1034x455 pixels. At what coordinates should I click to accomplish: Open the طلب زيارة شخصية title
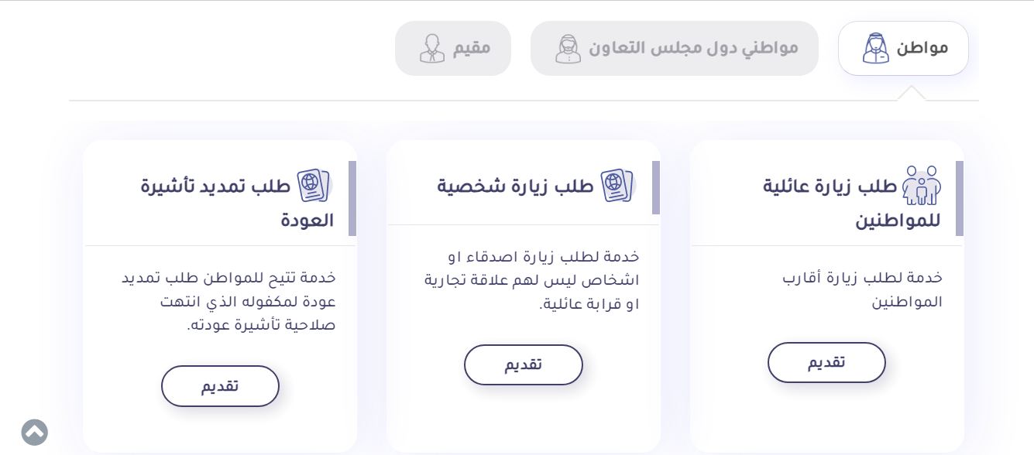[x=515, y=186]
